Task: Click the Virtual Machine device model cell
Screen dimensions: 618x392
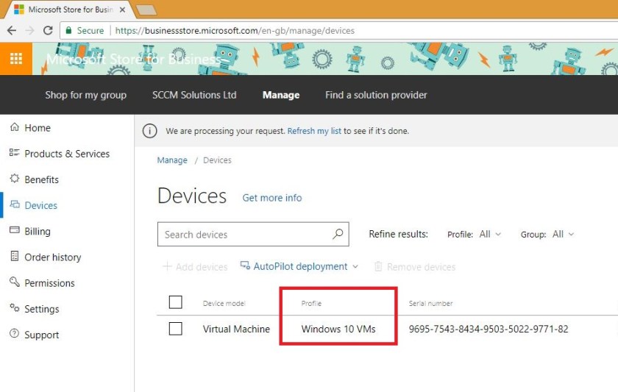Action: 236,329
